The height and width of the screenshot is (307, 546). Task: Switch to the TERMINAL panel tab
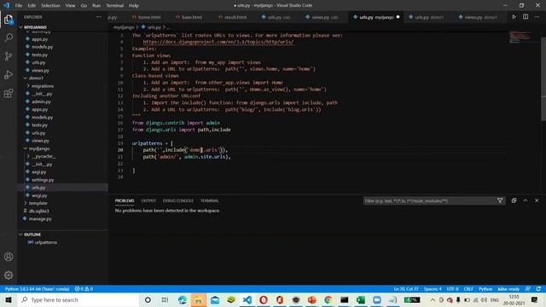pyautogui.click(x=210, y=201)
